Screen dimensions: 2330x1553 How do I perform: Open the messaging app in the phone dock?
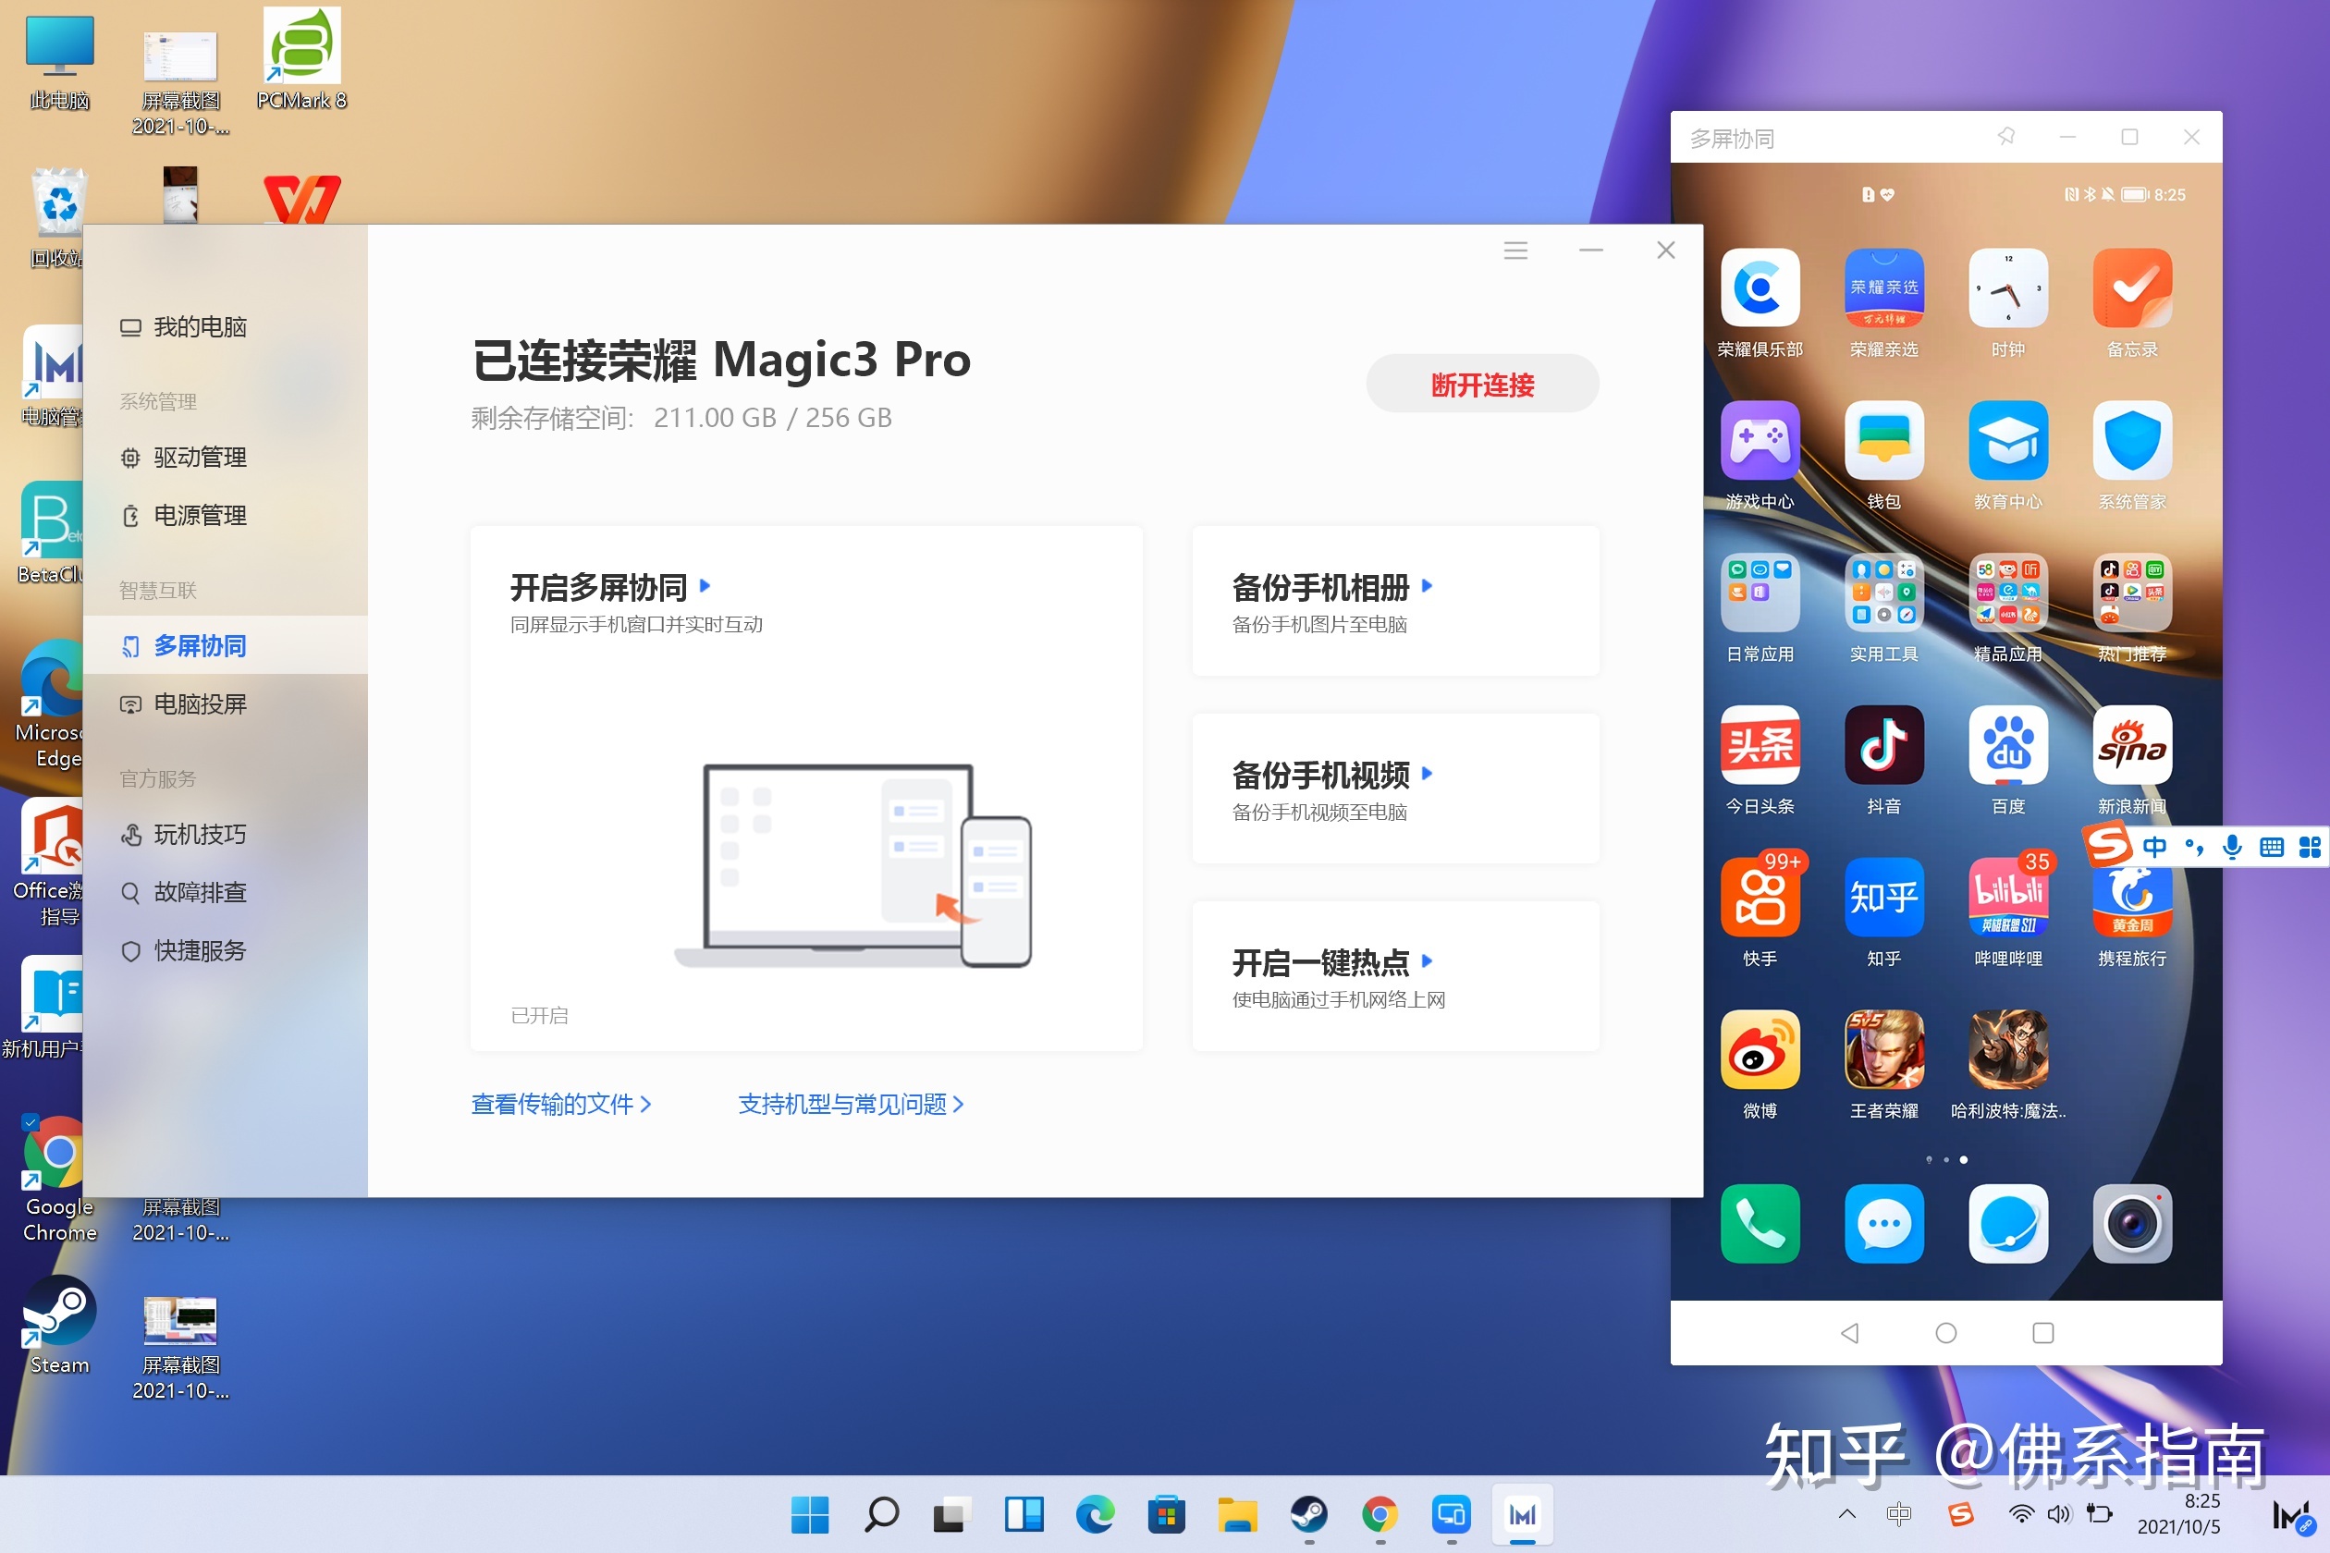(1883, 1224)
